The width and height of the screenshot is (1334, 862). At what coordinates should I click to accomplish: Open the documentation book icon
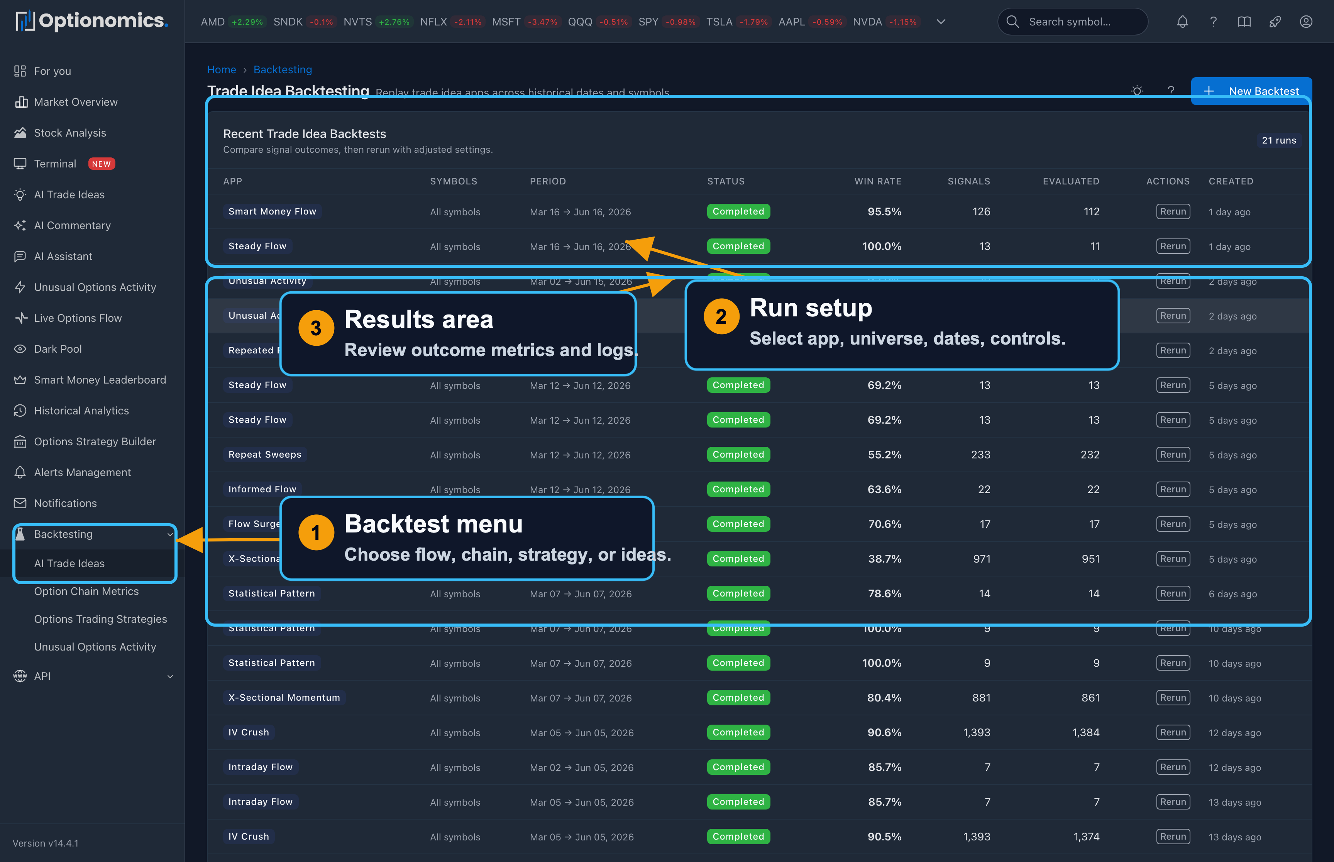click(x=1244, y=22)
